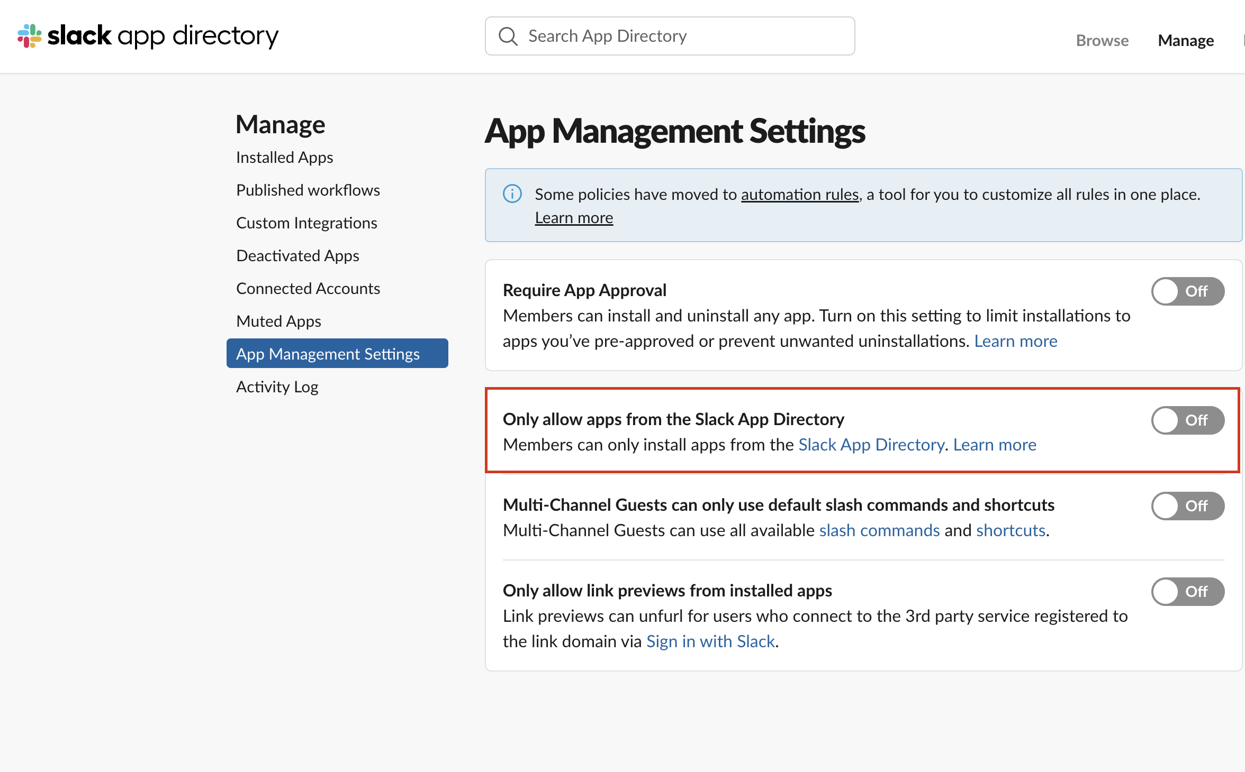Click the 'Multi-Channel Guests can only use default' title
The image size is (1245, 772).
pyautogui.click(x=778, y=505)
